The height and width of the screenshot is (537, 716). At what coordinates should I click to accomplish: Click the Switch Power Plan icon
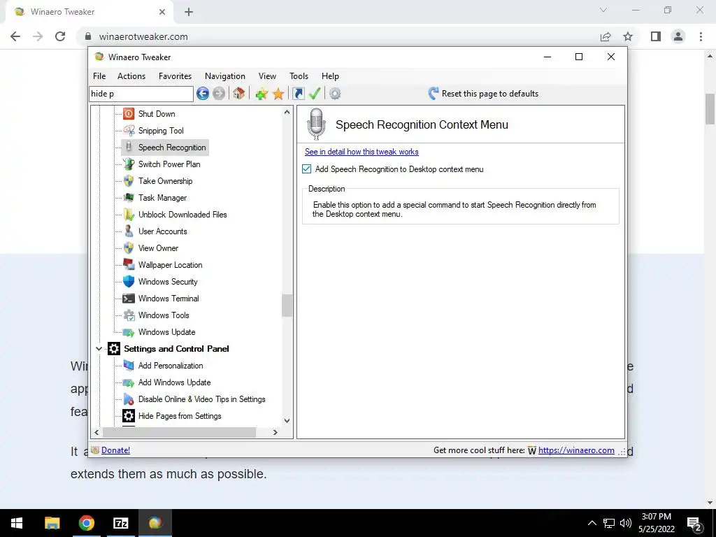[x=129, y=164]
